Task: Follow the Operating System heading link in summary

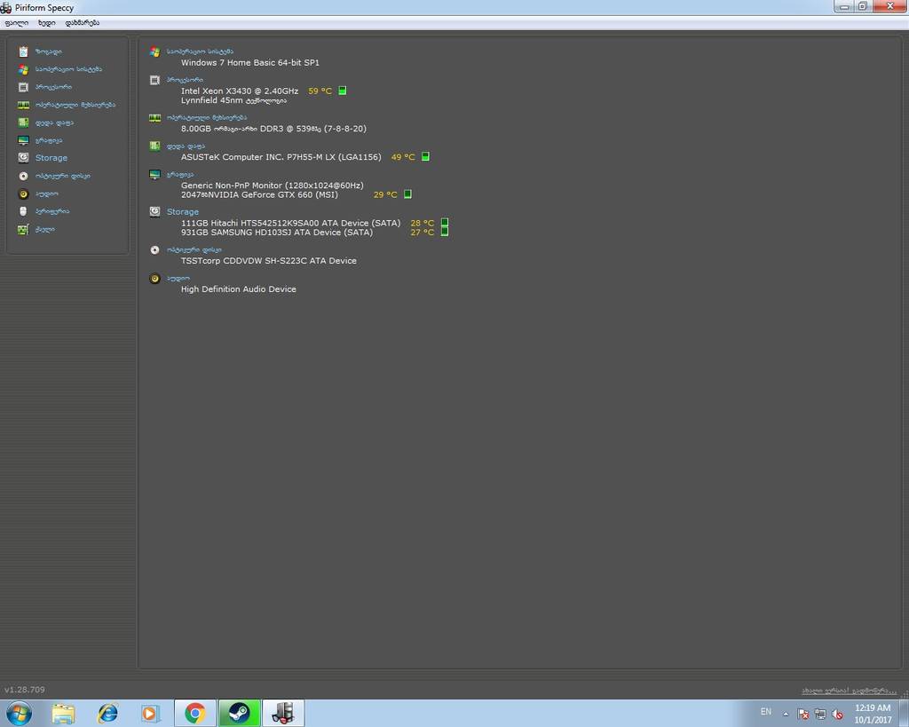Action: click(x=200, y=51)
